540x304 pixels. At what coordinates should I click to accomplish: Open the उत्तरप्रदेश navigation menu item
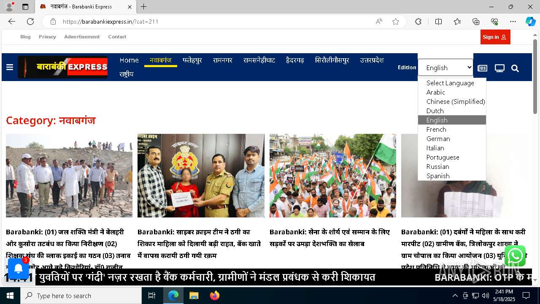372,60
